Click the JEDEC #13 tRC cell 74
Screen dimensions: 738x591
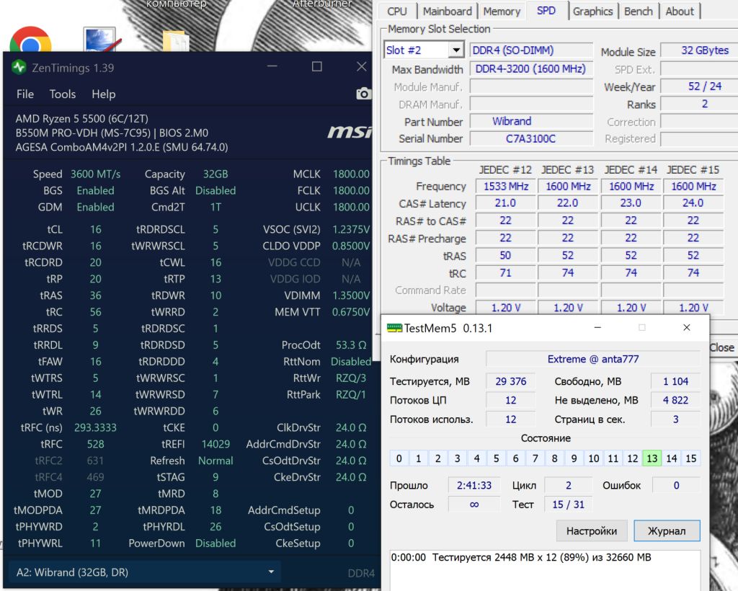(x=568, y=273)
